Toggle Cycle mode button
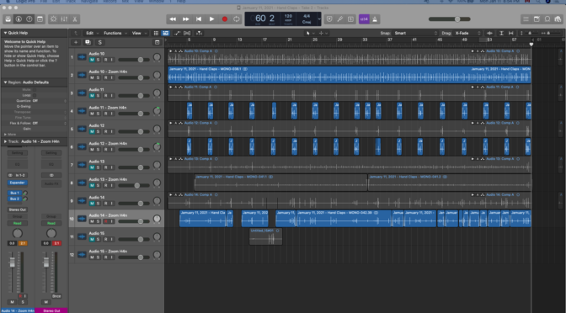This screenshot has height=313, width=566. (x=237, y=19)
